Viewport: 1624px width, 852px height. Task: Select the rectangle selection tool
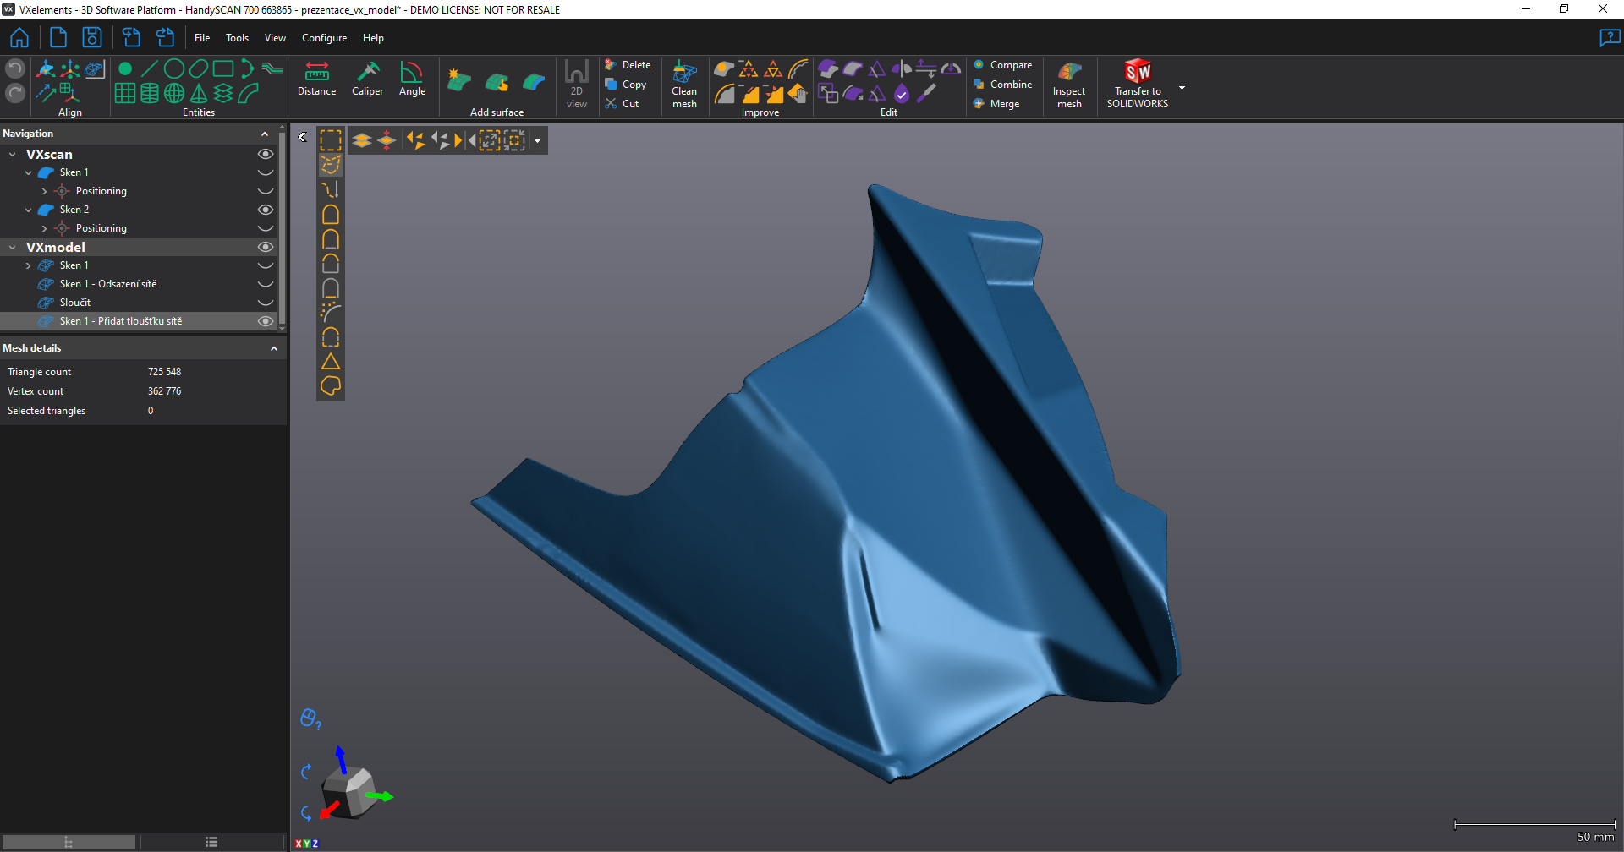coord(331,140)
